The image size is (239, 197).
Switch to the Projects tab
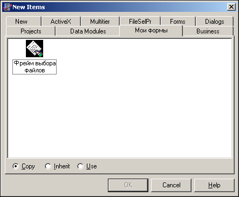click(x=31, y=31)
